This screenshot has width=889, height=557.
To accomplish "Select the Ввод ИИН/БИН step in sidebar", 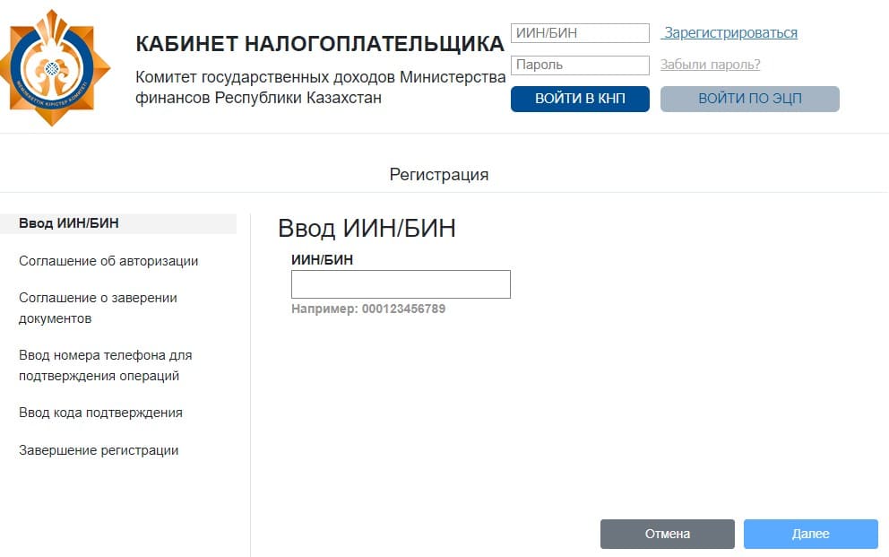I will [118, 223].
